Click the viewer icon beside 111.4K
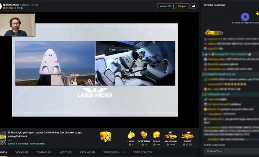 tap(15, 8)
